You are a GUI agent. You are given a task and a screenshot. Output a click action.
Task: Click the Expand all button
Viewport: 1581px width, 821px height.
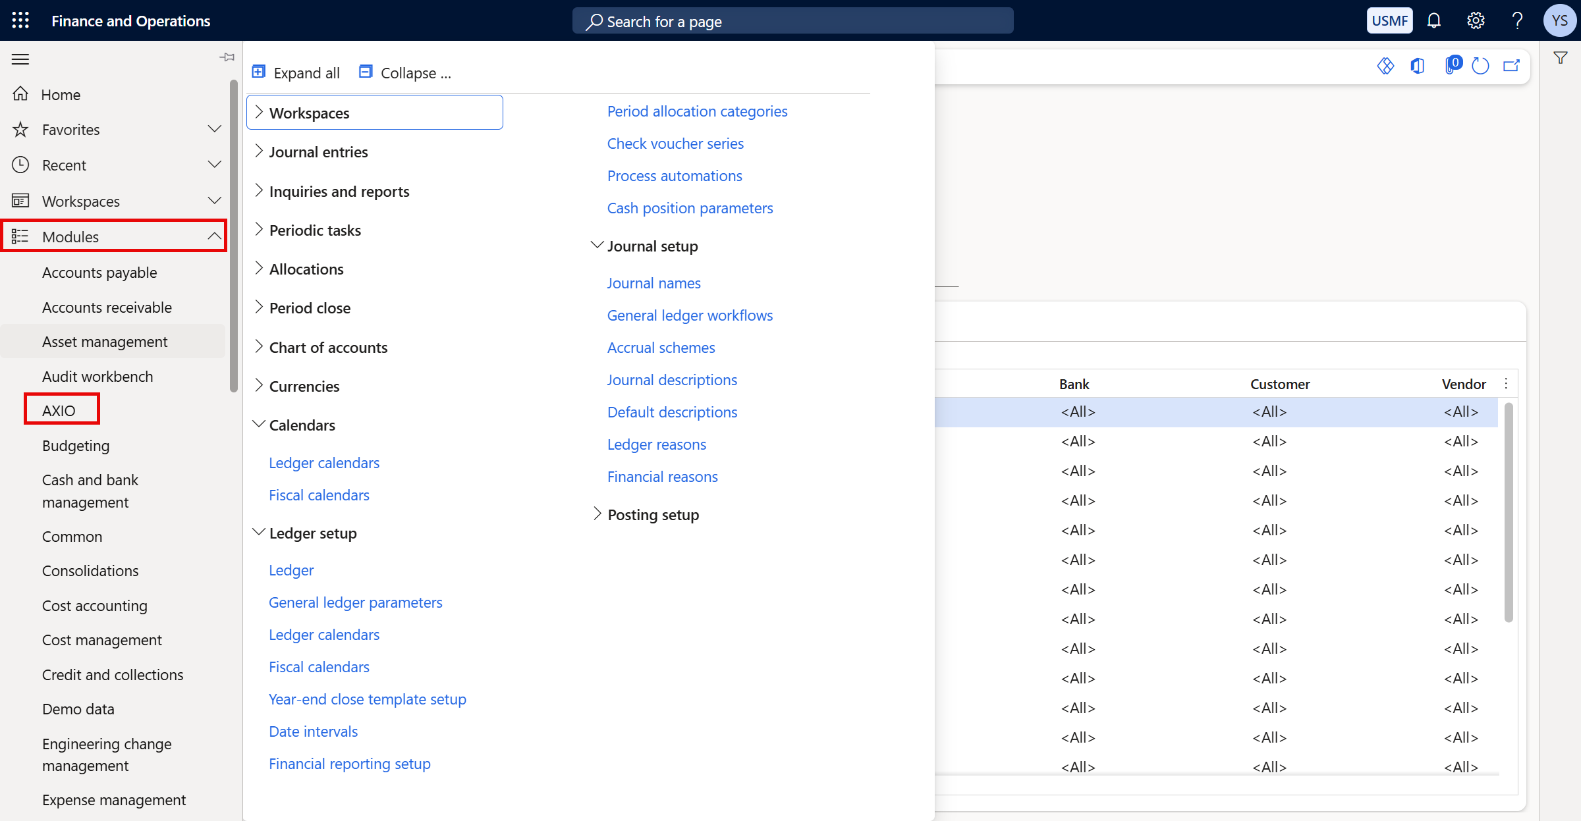296,72
